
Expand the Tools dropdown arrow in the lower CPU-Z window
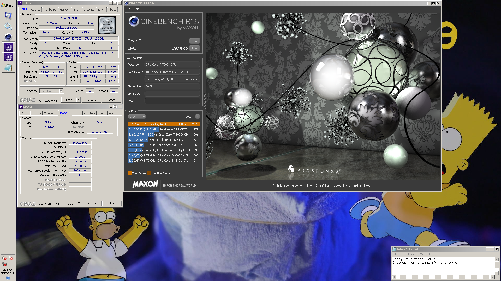pos(79,203)
